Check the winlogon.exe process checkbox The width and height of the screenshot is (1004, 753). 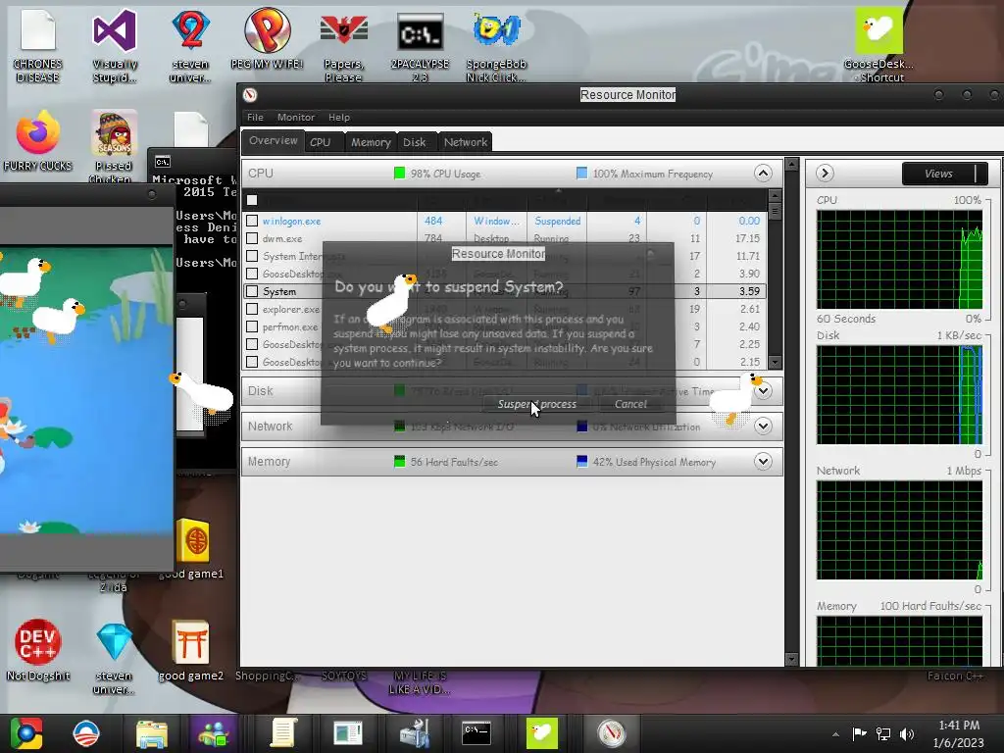click(252, 221)
